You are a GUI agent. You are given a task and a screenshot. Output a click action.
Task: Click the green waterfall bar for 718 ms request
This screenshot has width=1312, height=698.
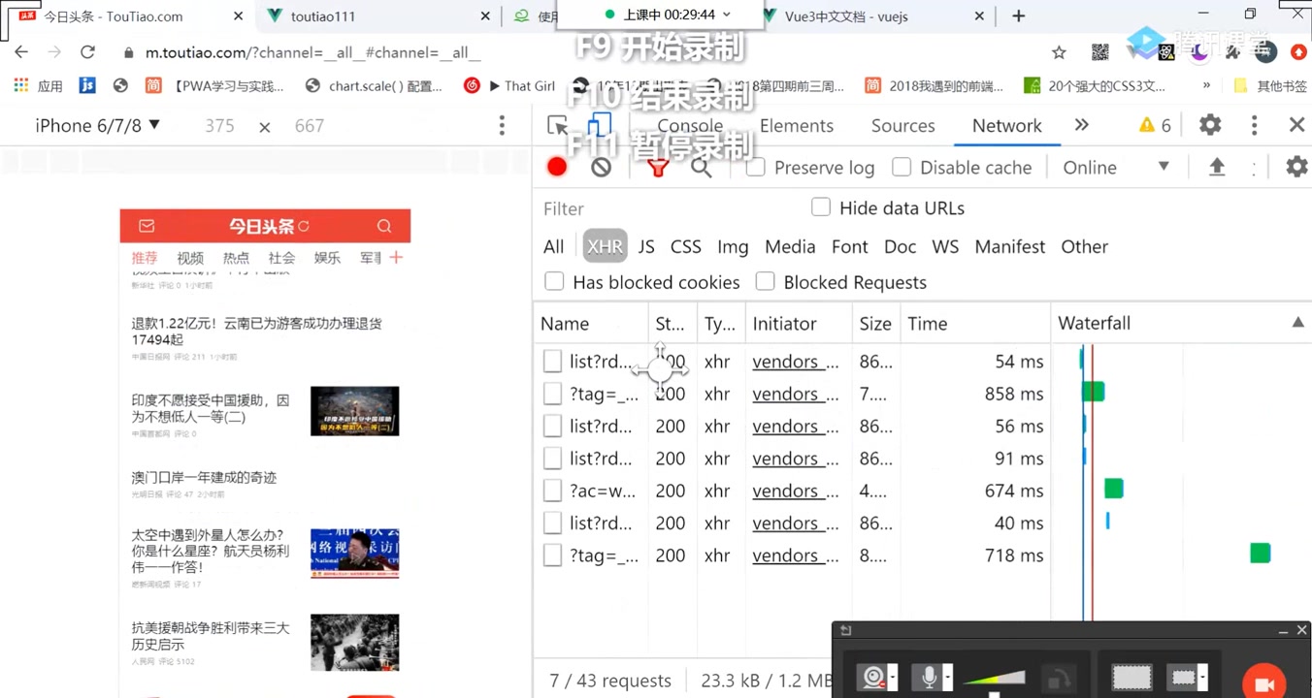(1260, 553)
